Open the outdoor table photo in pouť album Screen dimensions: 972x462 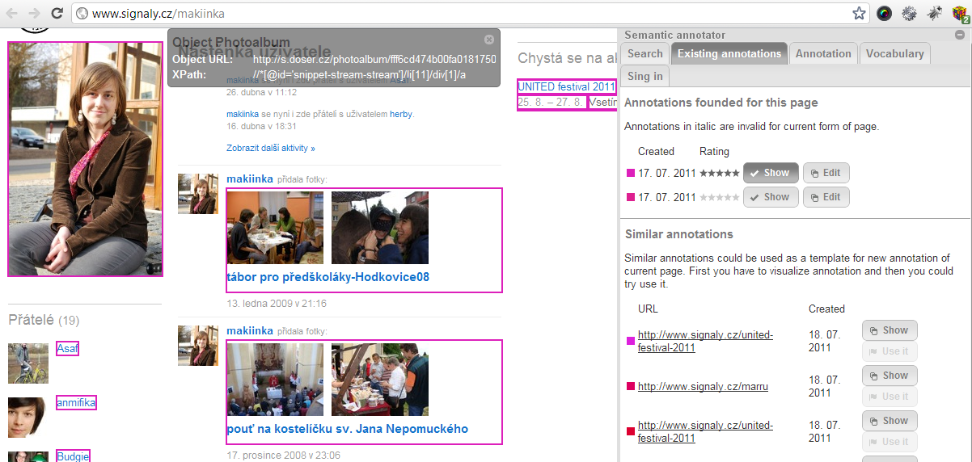[x=380, y=380]
